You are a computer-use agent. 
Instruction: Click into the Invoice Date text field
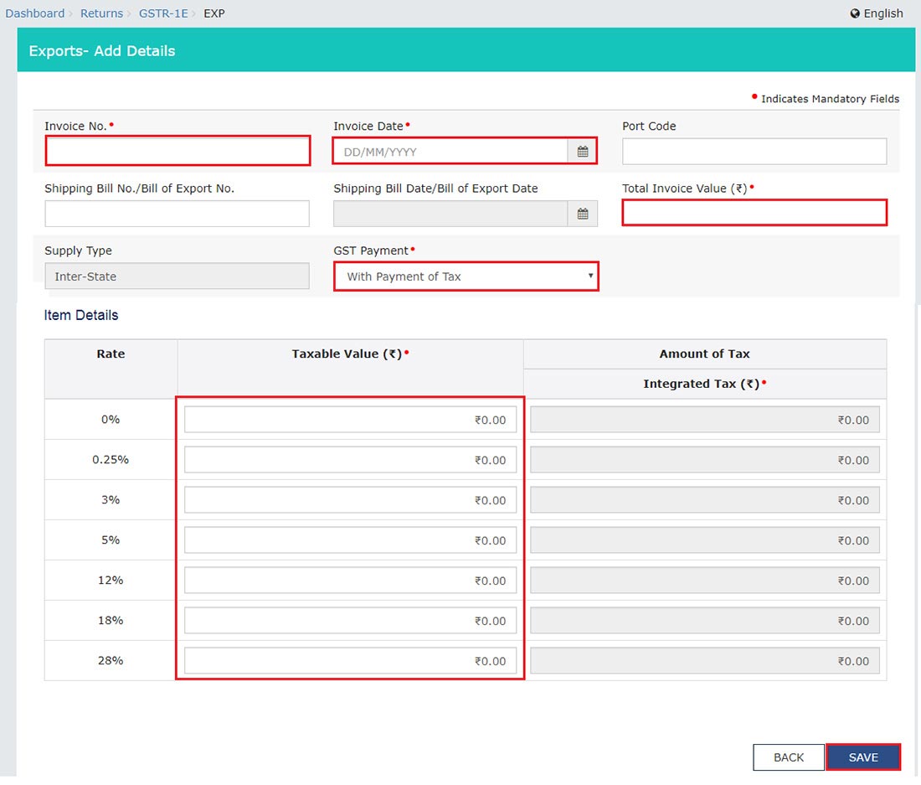coord(450,152)
